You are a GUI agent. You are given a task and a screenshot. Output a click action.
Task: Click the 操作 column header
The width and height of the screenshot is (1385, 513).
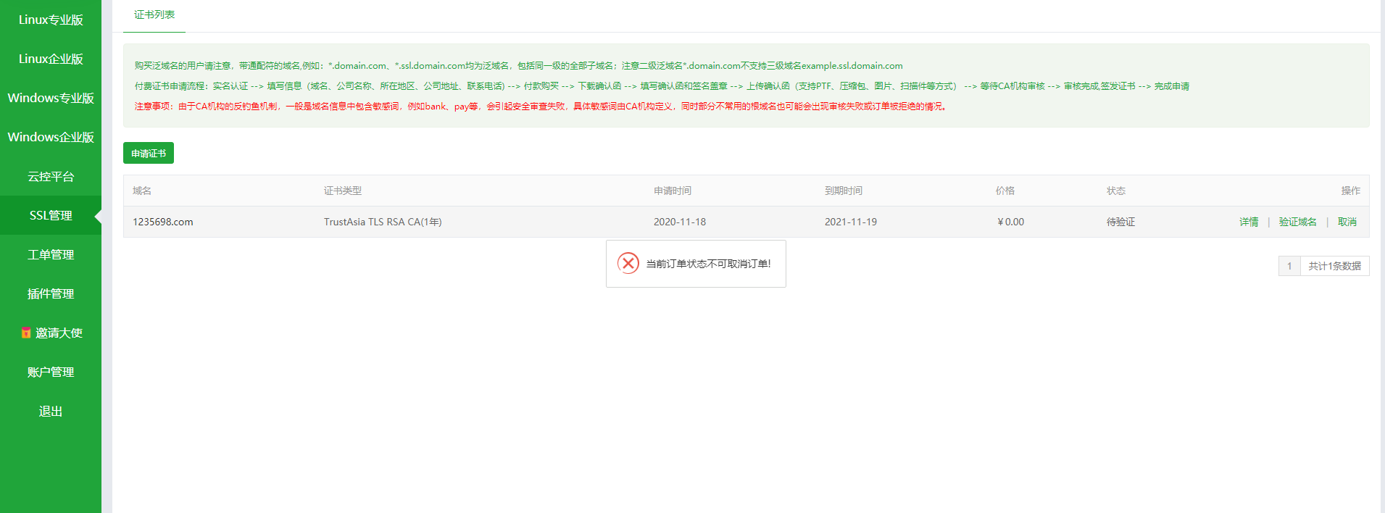coord(1350,191)
